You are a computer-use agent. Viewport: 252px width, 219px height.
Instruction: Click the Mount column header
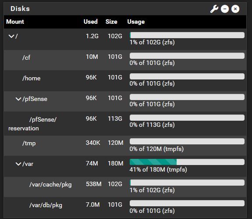click(15, 22)
